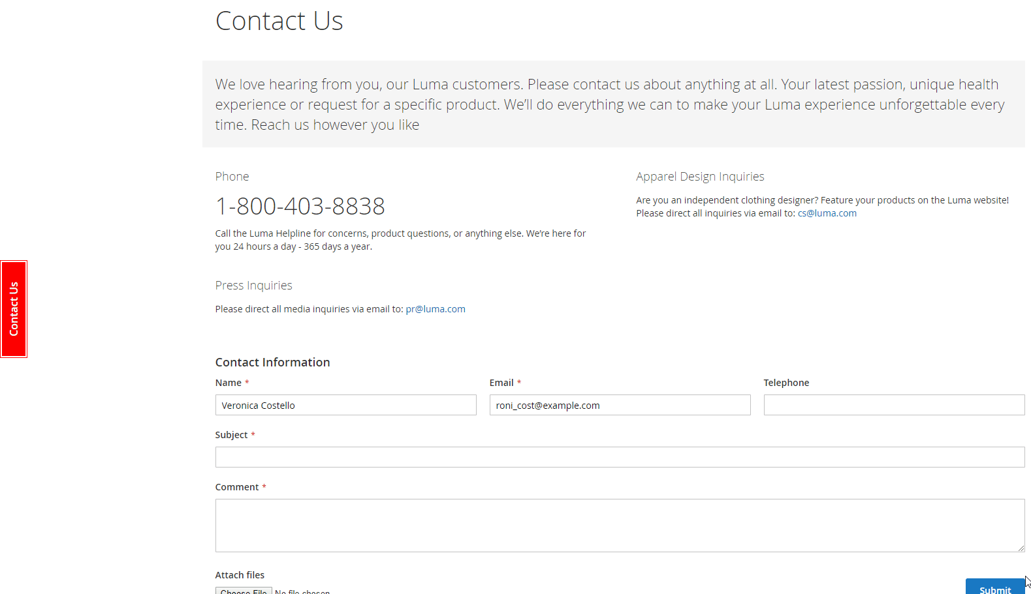
Task: Click the Telephone field label
Action: click(x=786, y=383)
